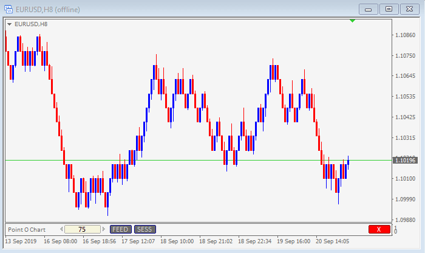The height and width of the screenshot is (253, 425).
Task: Click the EURUSD chart window icon in title bar
Action: pyautogui.click(x=8, y=9)
